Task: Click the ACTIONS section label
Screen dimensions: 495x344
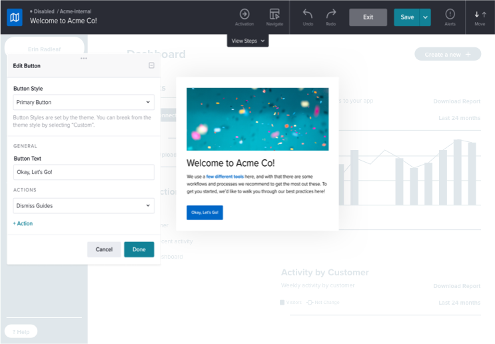Action: click(25, 190)
